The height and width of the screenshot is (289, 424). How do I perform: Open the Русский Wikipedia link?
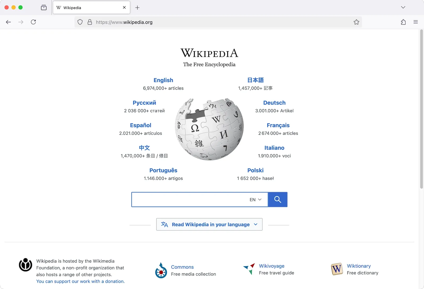144,103
